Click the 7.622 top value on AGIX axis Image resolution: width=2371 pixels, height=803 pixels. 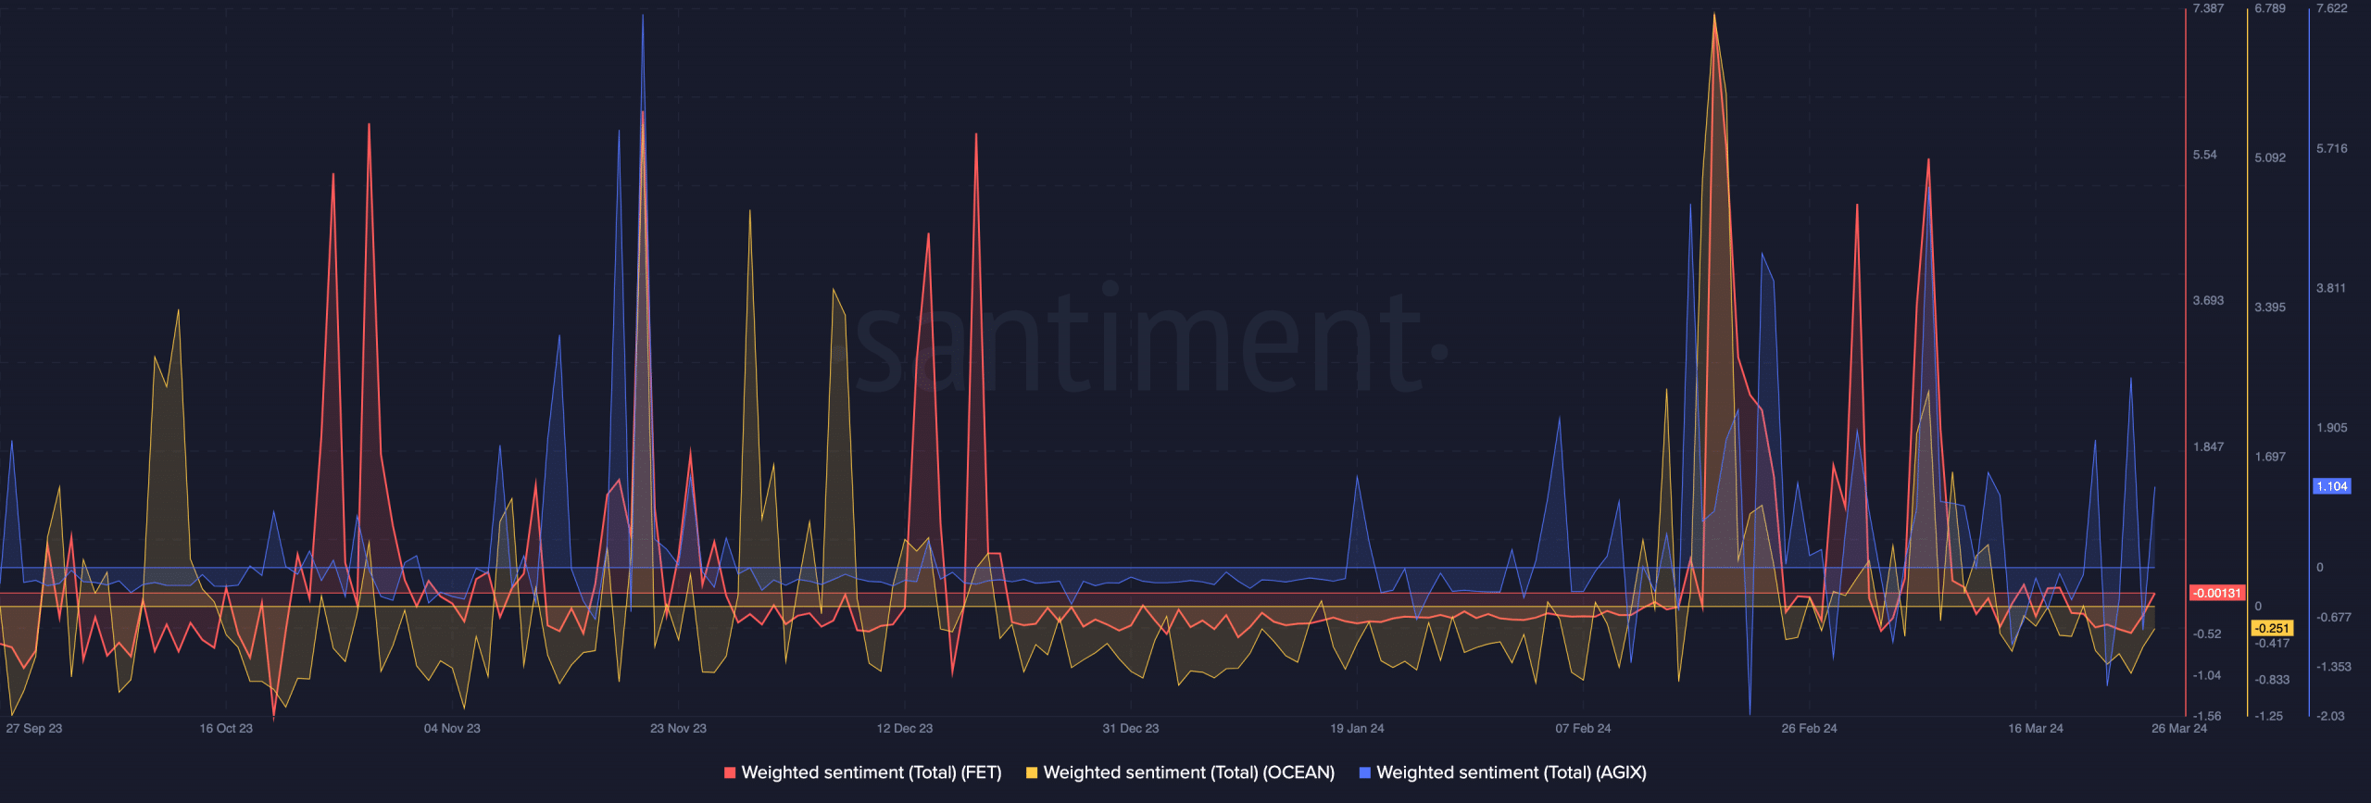(x=2332, y=8)
